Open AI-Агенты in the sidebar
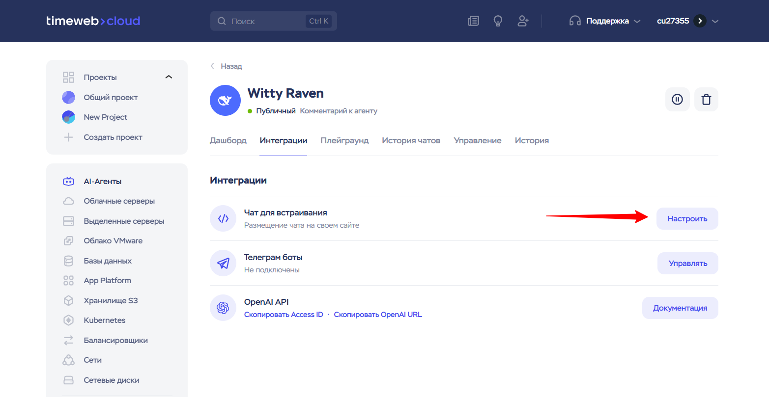 (102, 182)
